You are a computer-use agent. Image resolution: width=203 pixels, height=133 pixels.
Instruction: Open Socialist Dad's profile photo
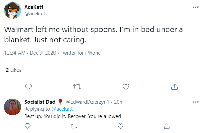pos(12,107)
